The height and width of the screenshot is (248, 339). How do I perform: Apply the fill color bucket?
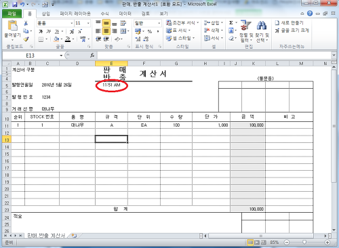tap(56, 39)
